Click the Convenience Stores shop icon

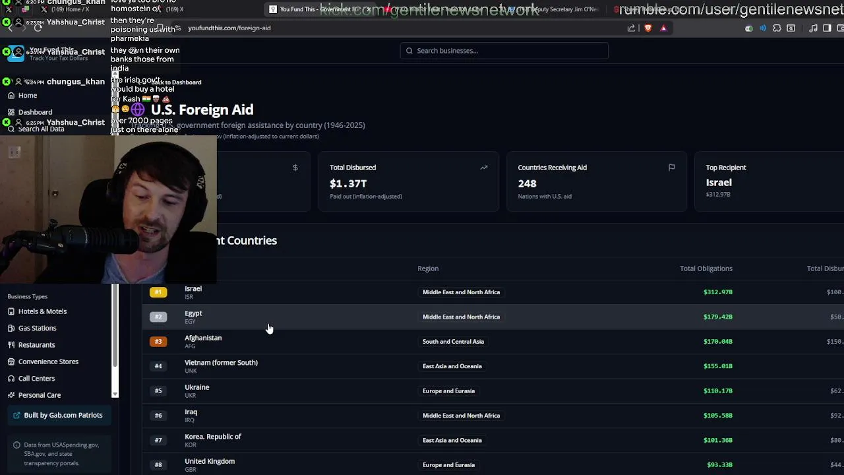[x=11, y=362]
